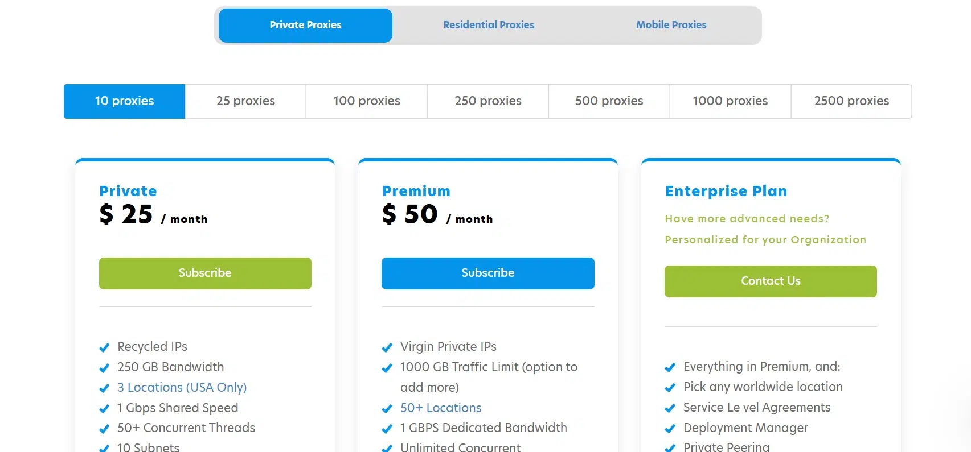The height and width of the screenshot is (452, 971).
Task: Click the checkmark next to Virgin Private IPs
Action: click(x=387, y=347)
